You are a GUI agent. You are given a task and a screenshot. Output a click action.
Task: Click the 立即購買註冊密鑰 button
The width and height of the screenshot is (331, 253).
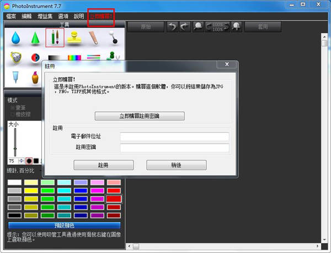pyautogui.click(x=140, y=116)
